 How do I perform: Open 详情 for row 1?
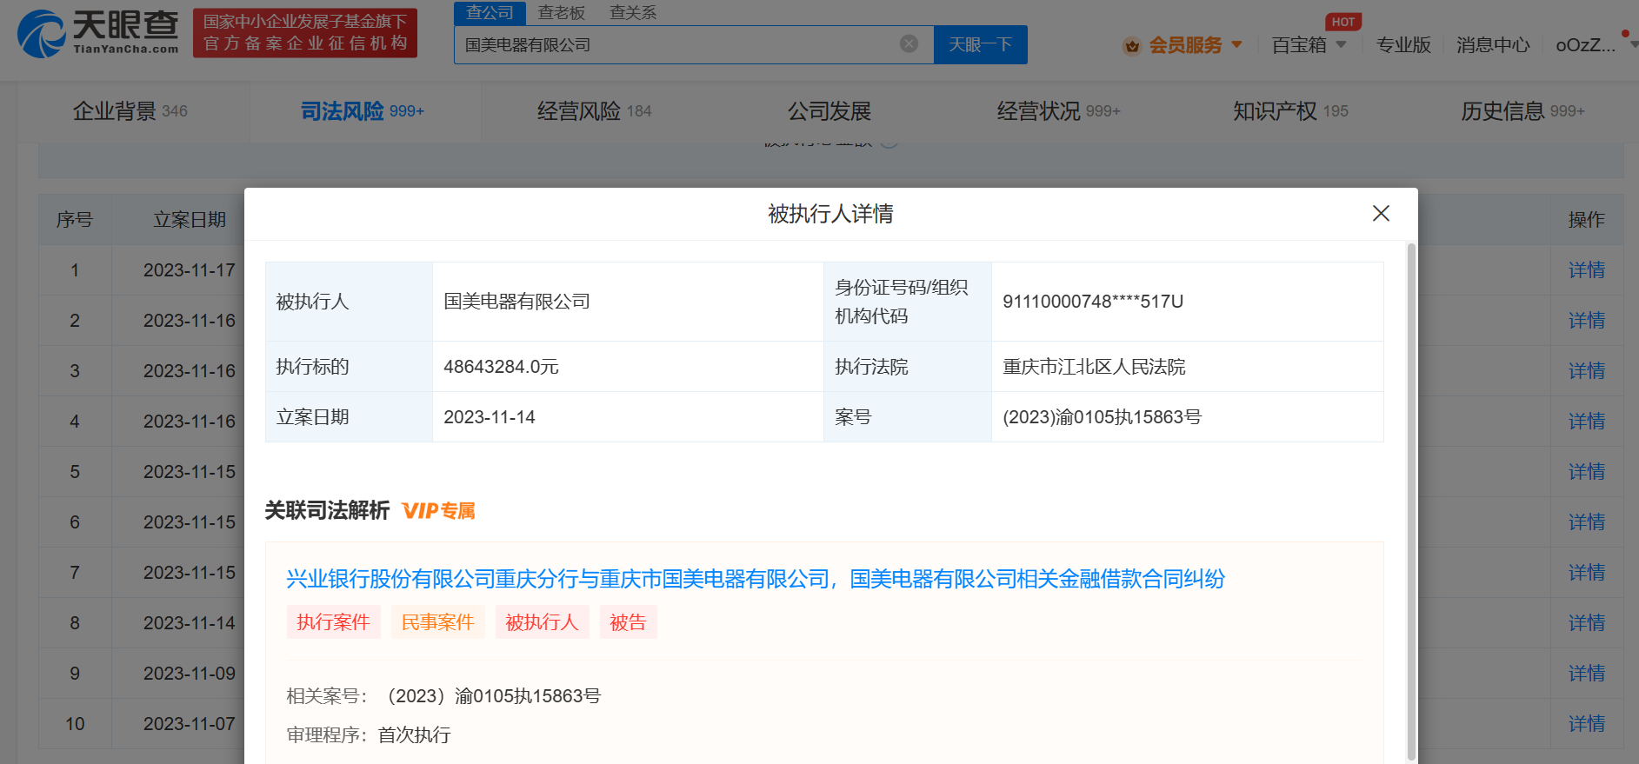[1586, 270]
